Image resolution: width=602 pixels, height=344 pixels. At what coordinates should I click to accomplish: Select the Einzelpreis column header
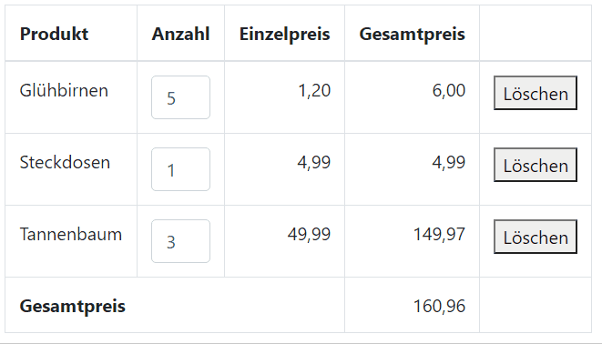point(284,34)
